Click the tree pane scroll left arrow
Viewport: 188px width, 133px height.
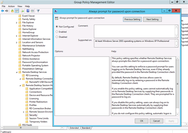[x=2, y=128]
